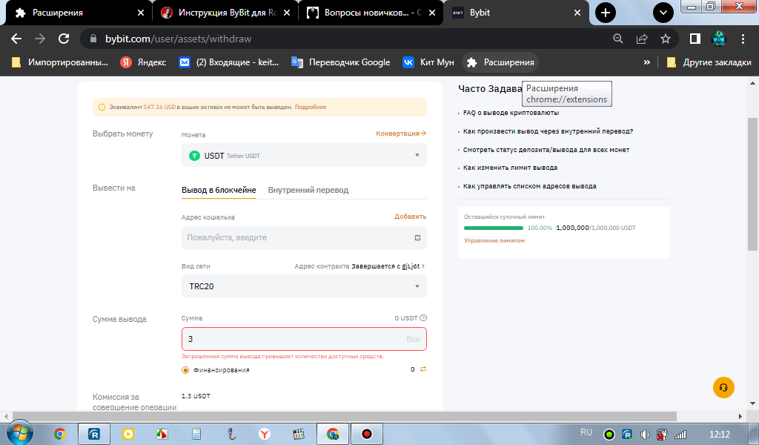Show hidden bookmarks with double chevron
The image size is (759, 445).
pos(646,62)
